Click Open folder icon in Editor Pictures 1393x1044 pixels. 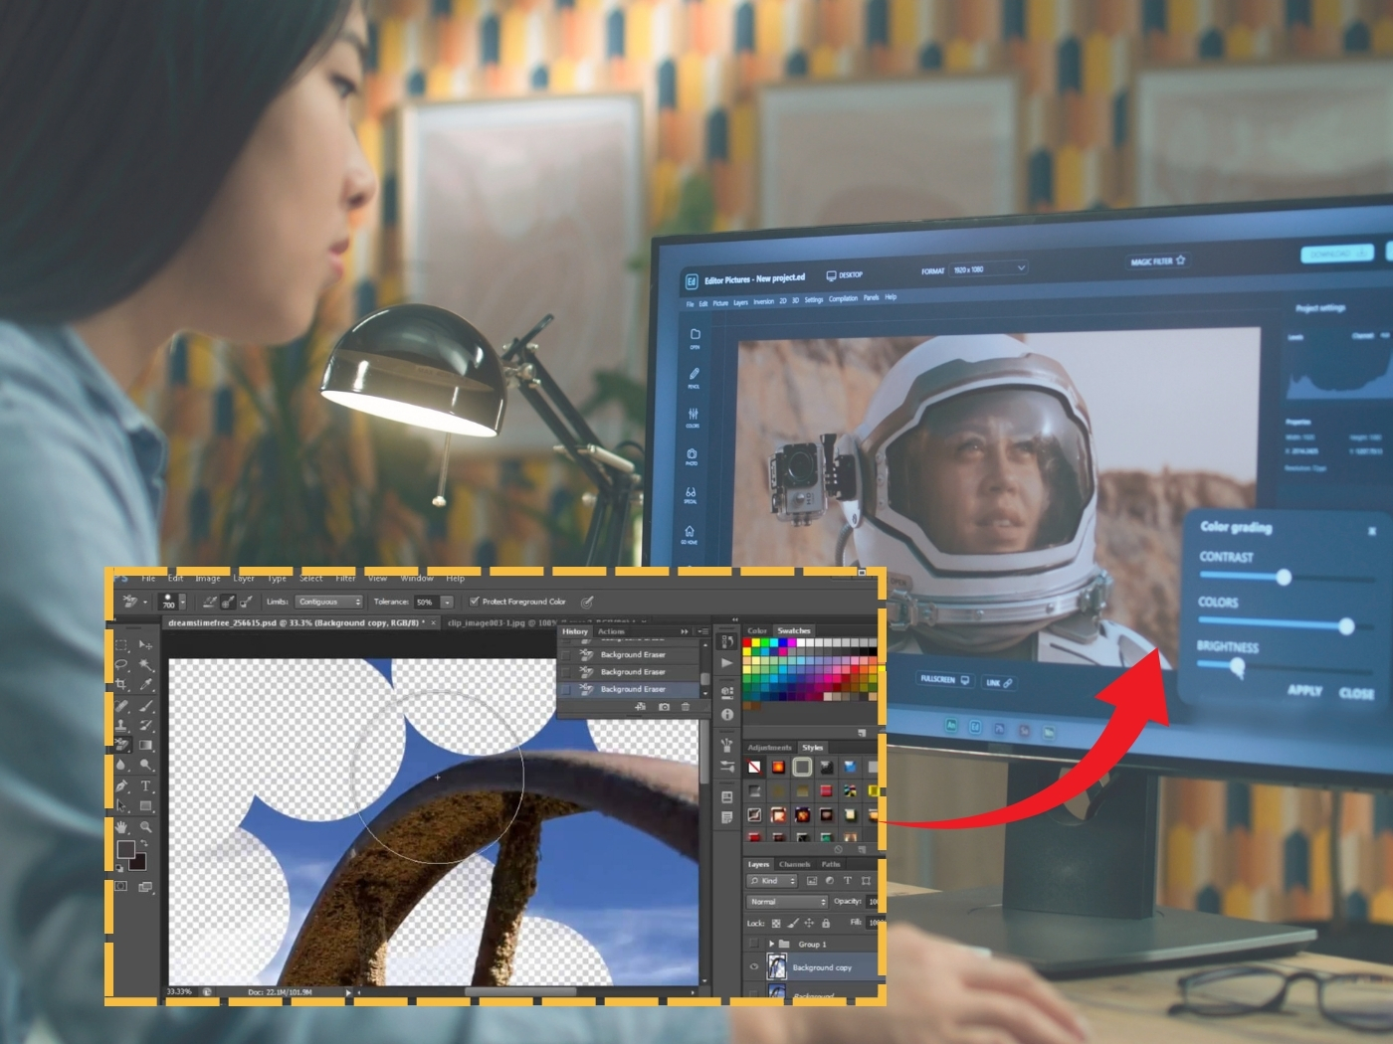(x=695, y=336)
